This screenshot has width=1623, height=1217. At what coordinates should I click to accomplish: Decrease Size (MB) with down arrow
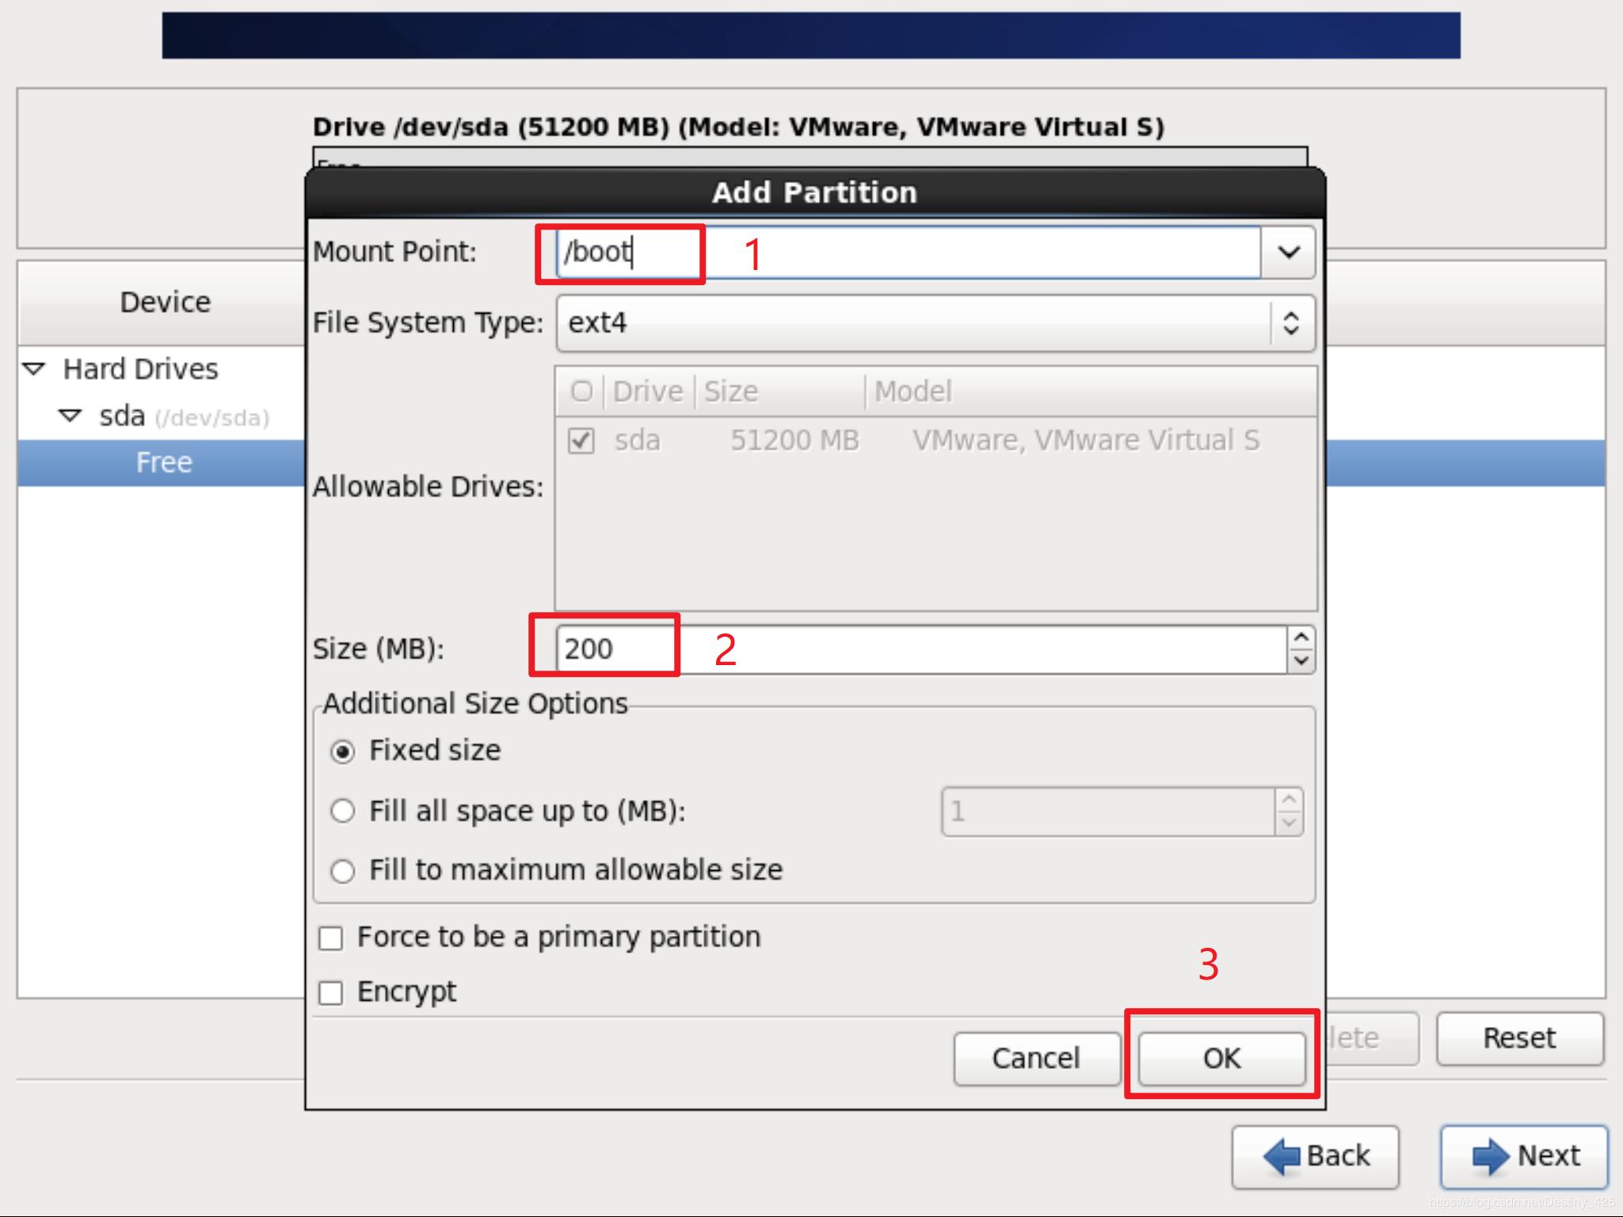1301,660
